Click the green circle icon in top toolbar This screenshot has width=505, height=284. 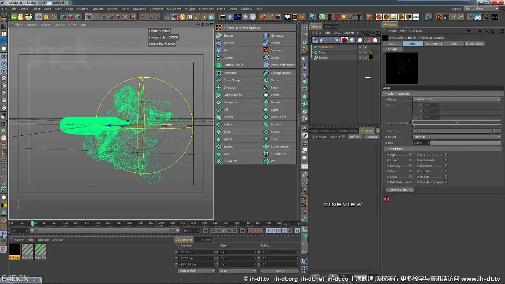tap(322, 17)
